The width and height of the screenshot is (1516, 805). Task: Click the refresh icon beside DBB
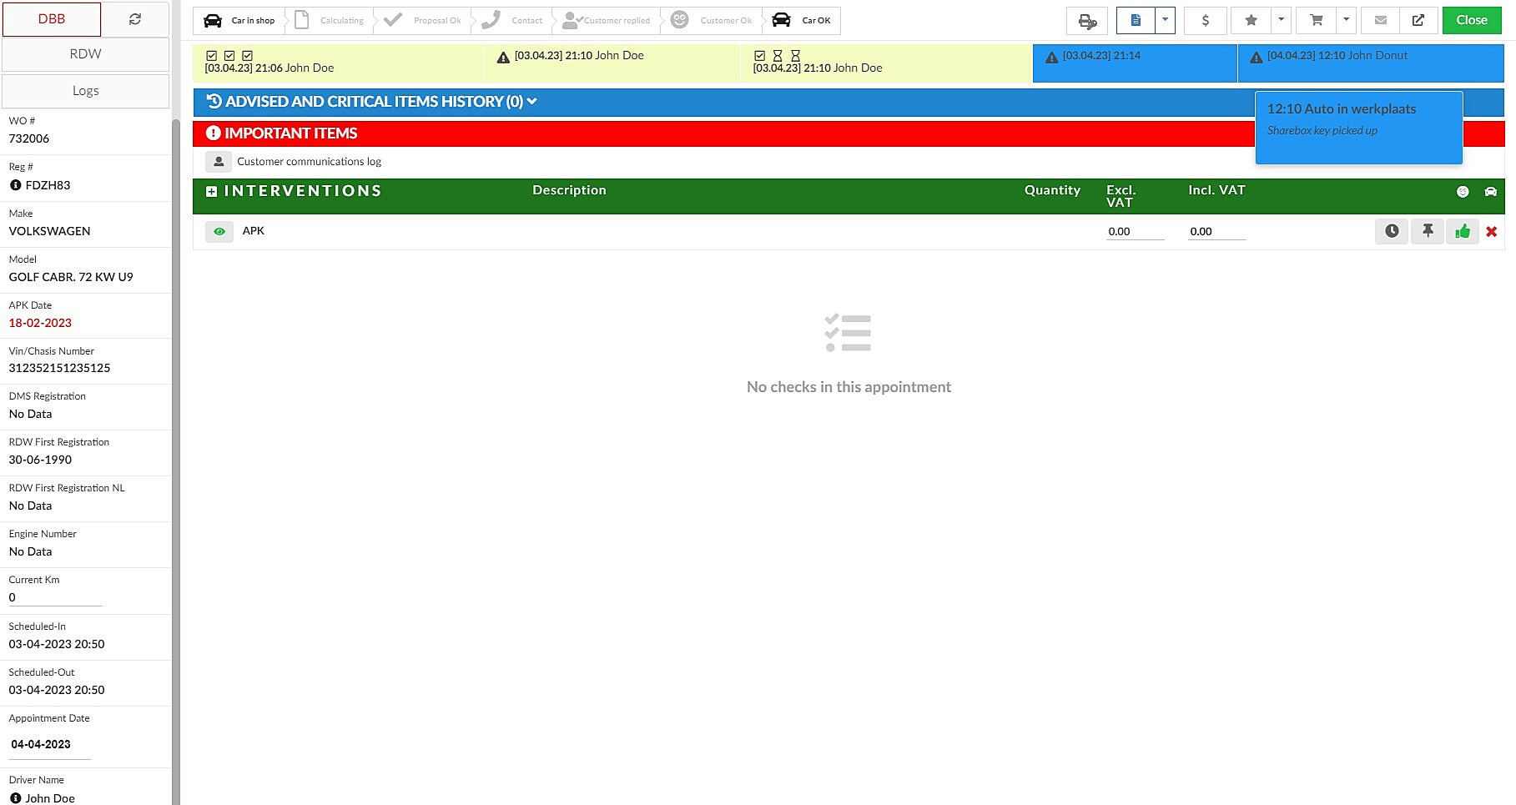click(x=135, y=19)
